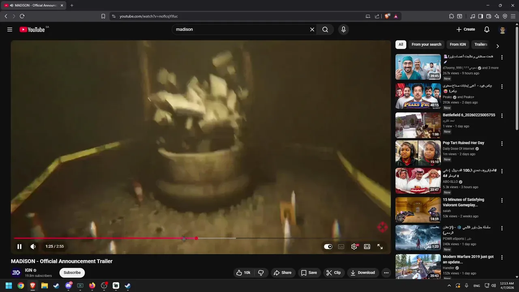Create a Clip of the video
This screenshot has height=292, width=519.
click(x=334, y=273)
